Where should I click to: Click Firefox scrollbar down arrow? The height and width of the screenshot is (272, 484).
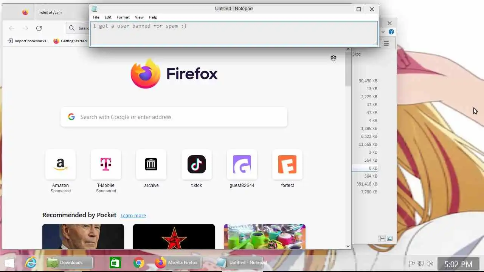pyautogui.click(x=348, y=246)
